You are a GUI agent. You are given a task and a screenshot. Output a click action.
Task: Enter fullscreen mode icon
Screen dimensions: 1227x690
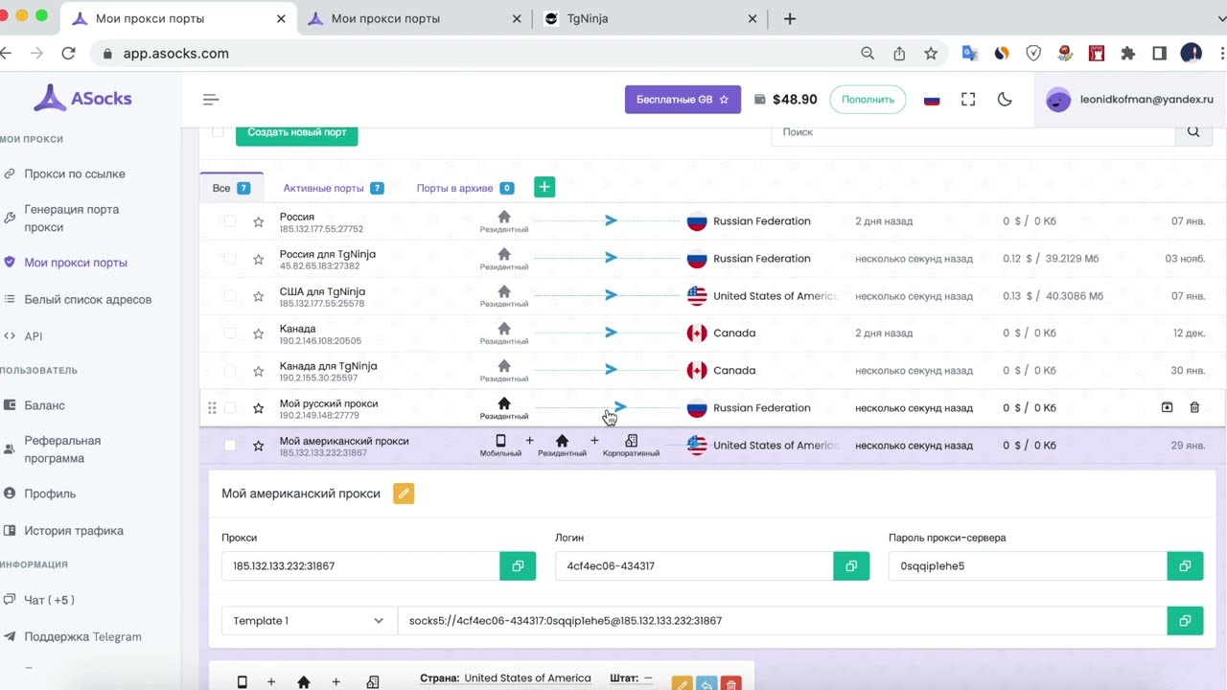coord(968,100)
